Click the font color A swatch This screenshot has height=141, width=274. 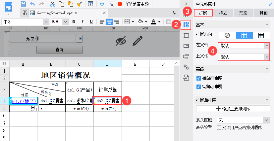(x=153, y=22)
